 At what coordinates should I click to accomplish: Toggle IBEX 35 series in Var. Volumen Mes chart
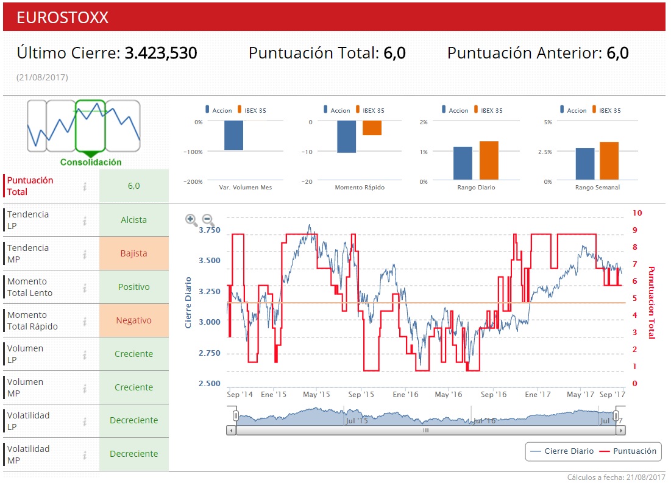(x=252, y=110)
